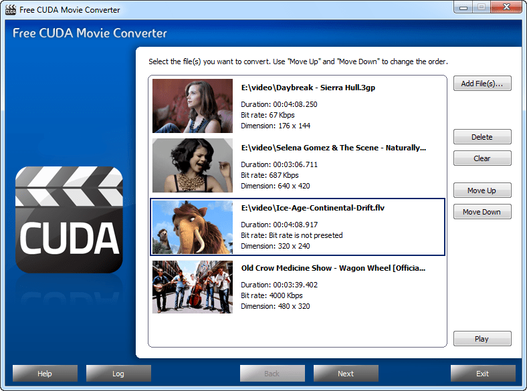The image size is (527, 391).
Task: Click the Old Crow Medicine Show title
Action: [333, 268]
